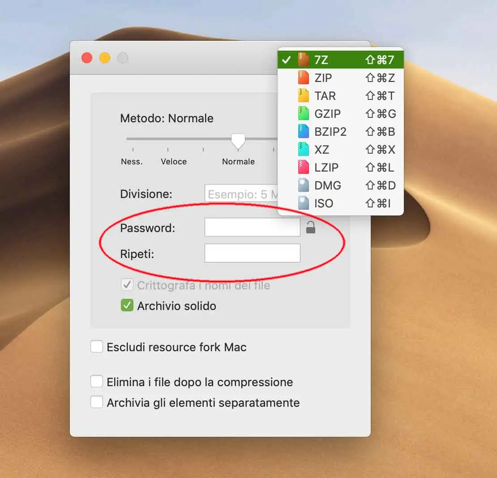Click the teal XZ file icon
Screen dimensions: 497x478
point(302,150)
